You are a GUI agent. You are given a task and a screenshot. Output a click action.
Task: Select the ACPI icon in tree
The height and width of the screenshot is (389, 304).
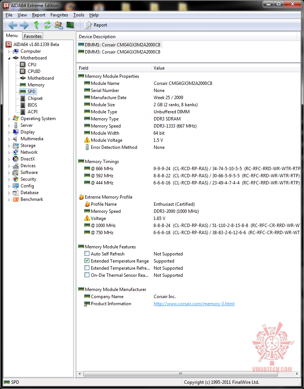tap(23, 112)
